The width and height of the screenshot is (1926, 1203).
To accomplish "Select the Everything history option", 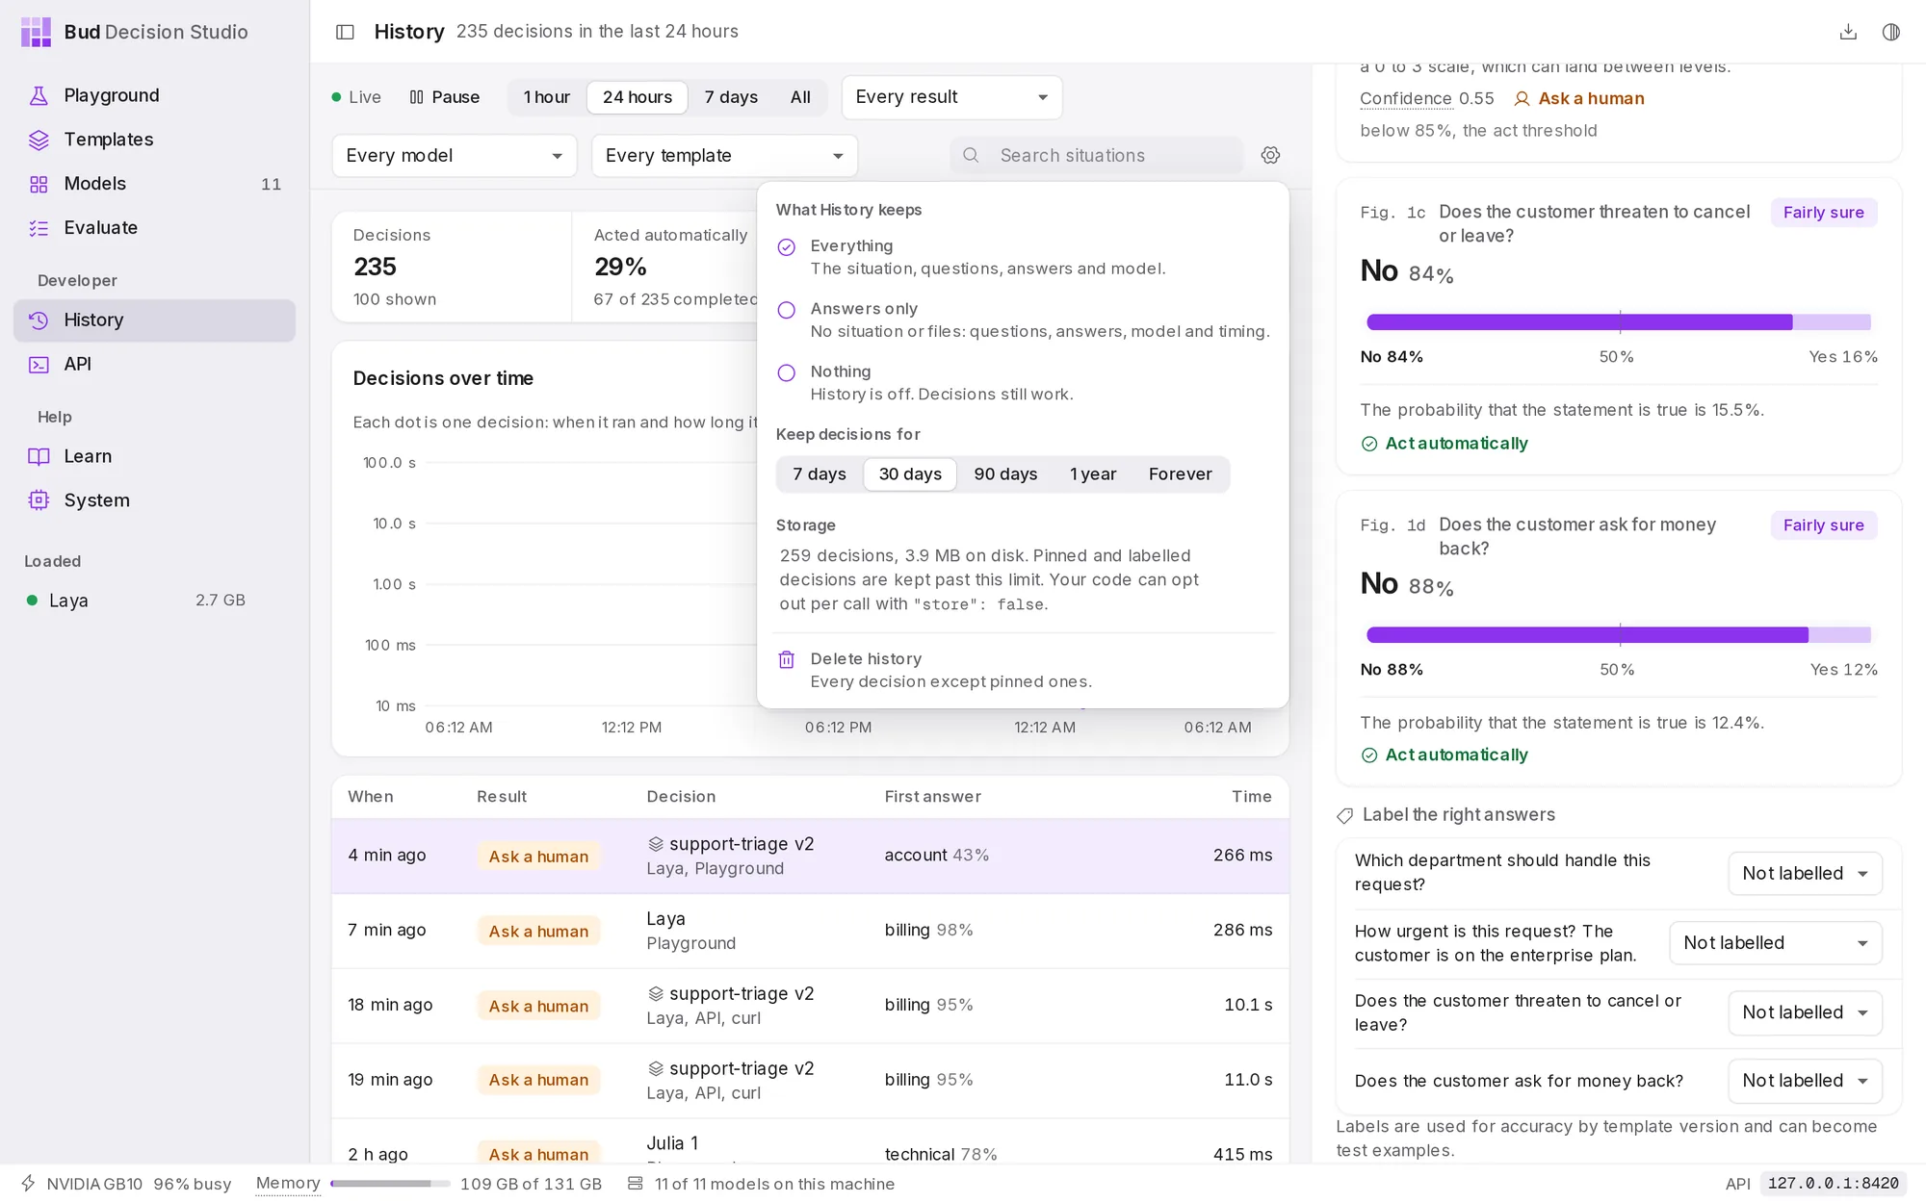I will tap(1023, 257).
